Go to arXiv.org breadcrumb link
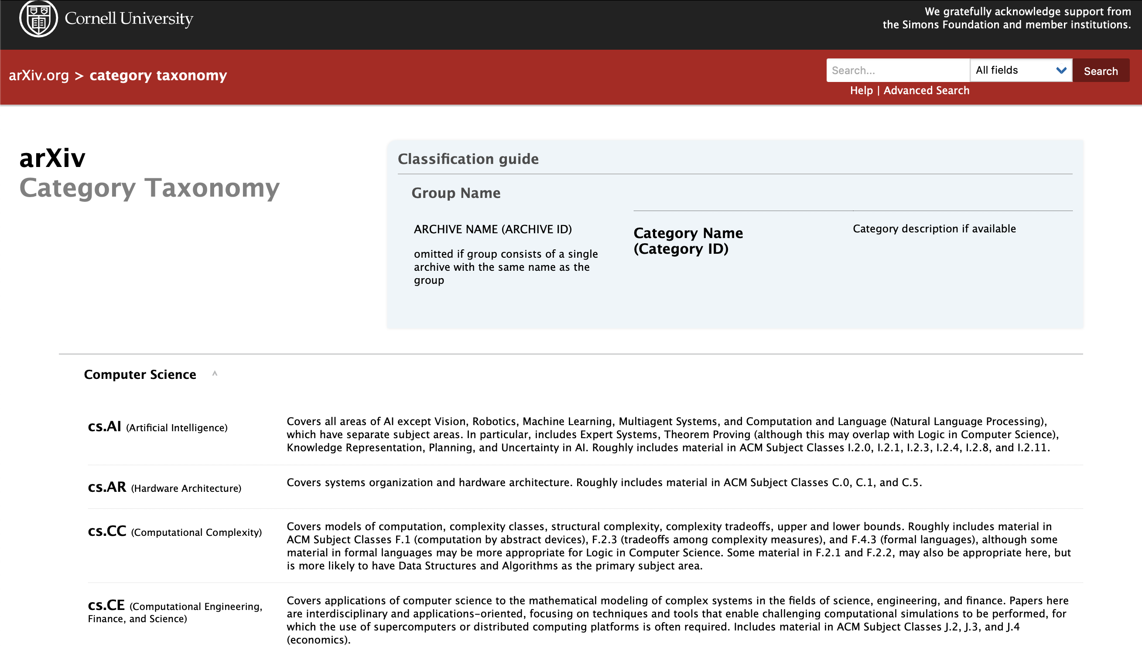This screenshot has width=1142, height=654. (39, 75)
